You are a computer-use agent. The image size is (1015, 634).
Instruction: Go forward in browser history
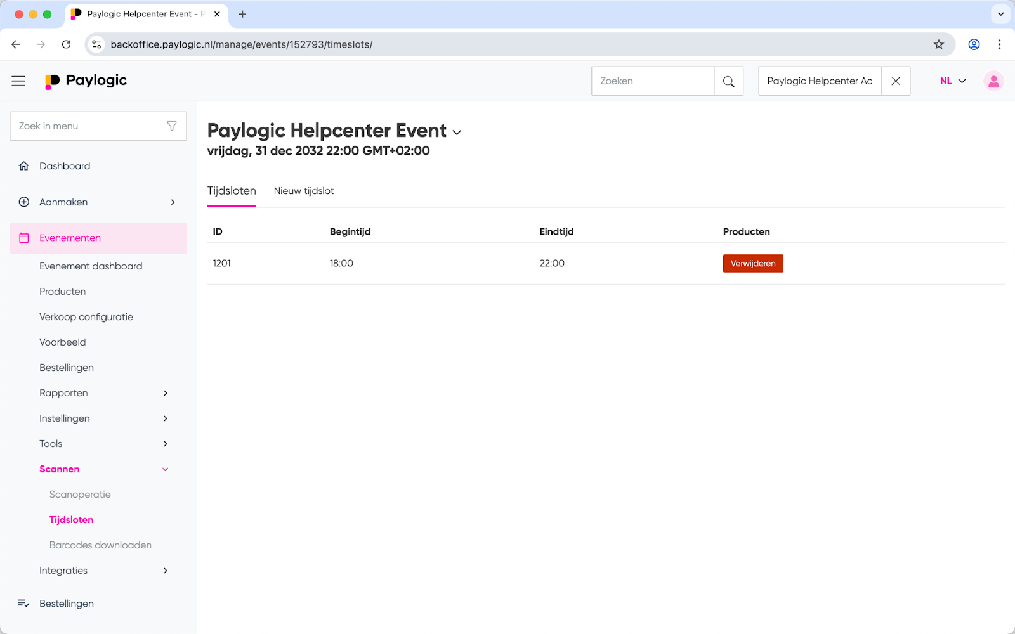tap(41, 44)
